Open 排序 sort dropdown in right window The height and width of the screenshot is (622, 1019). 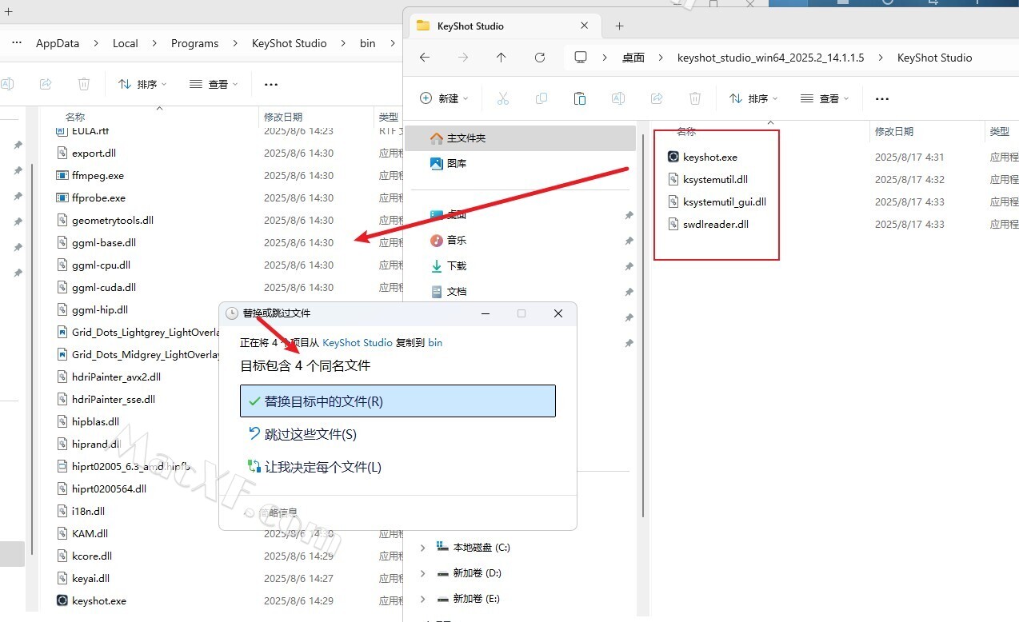point(751,98)
